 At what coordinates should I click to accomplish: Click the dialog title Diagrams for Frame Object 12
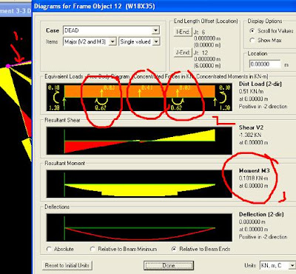pos(95,6)
